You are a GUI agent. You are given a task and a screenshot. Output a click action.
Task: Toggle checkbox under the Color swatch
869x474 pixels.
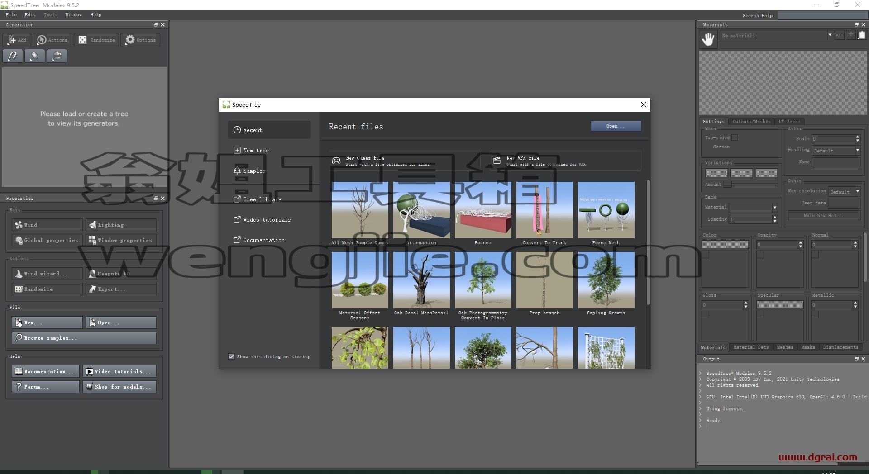[706, 255]
